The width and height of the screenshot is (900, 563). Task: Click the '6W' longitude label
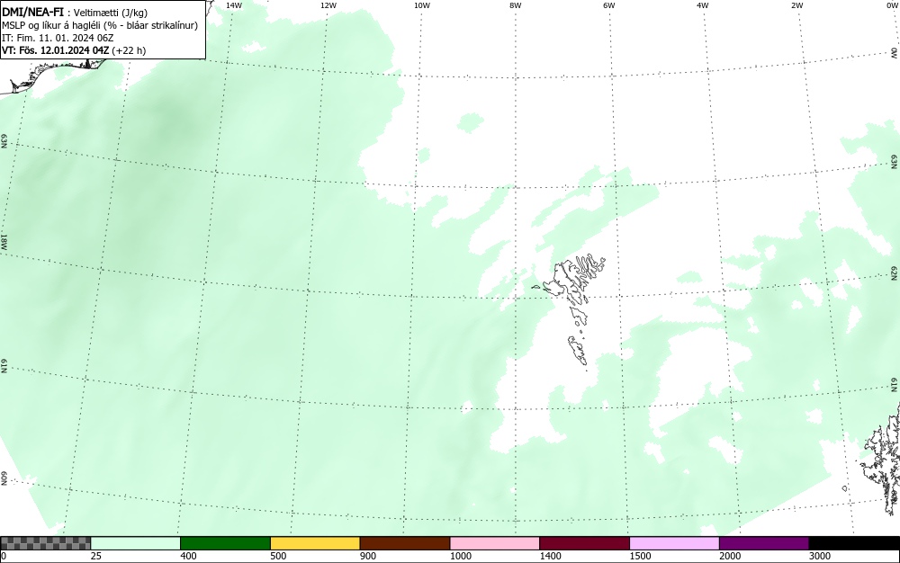[x=609, y=5]
